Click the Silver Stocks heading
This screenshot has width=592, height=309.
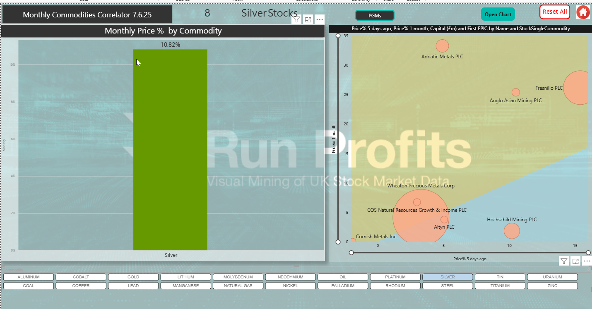[x=270, y=13]
